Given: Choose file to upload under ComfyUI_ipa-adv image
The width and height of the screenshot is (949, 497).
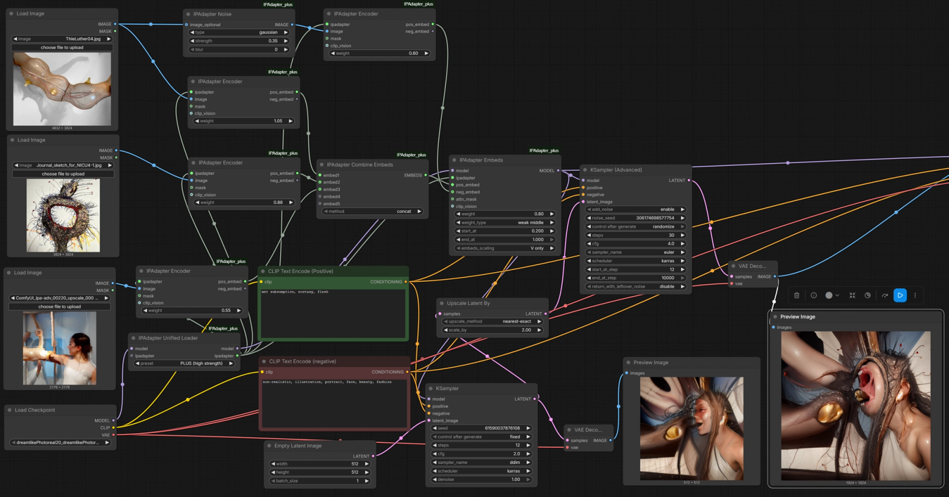Looking at the screenshot, I should pyautogui.click(x=59, y=307).
